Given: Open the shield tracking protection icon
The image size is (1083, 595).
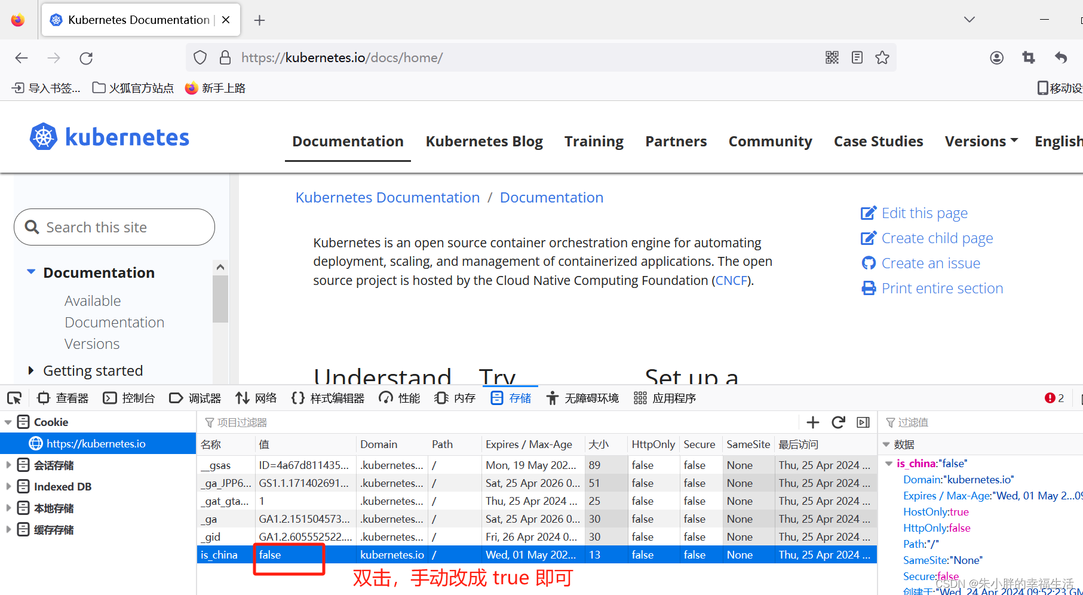Looking at the screenshot, I should tap(200, 58).
